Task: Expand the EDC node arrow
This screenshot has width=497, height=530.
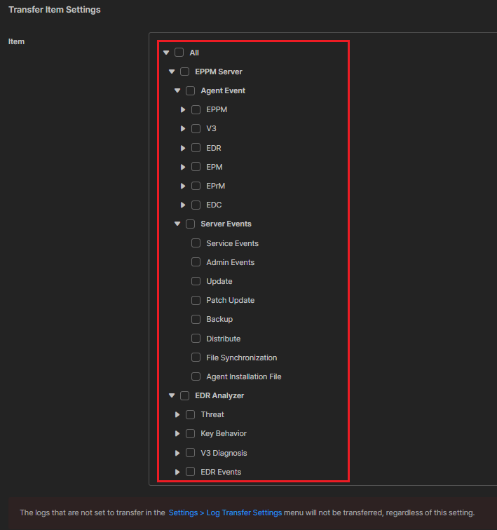Action: pos(183,205)
